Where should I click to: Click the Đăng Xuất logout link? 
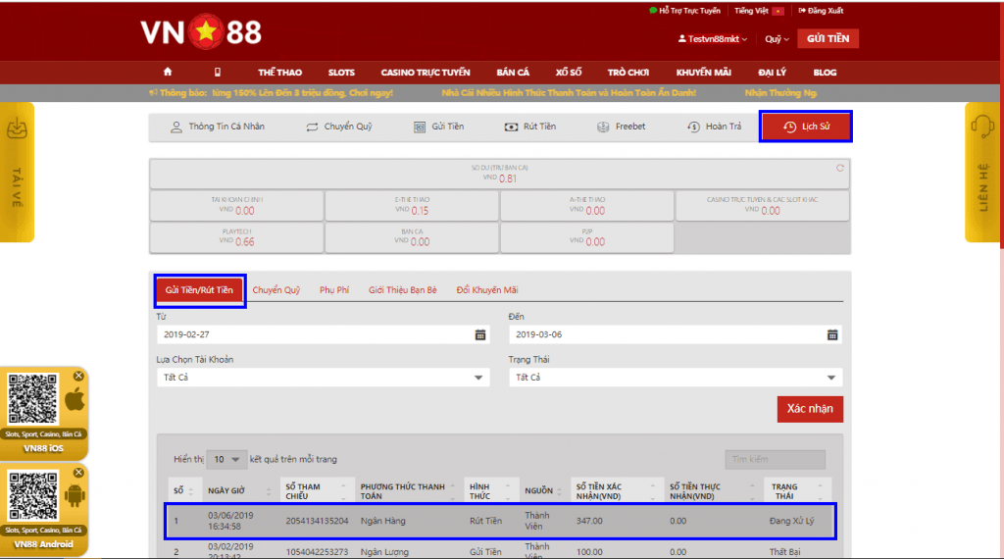click(x=824, y=11)
